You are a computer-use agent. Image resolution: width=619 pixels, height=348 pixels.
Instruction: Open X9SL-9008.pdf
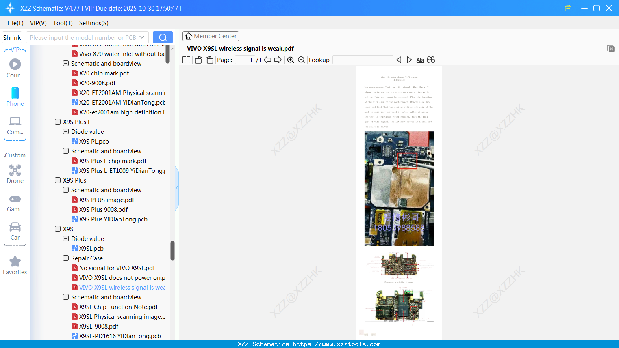99,327
